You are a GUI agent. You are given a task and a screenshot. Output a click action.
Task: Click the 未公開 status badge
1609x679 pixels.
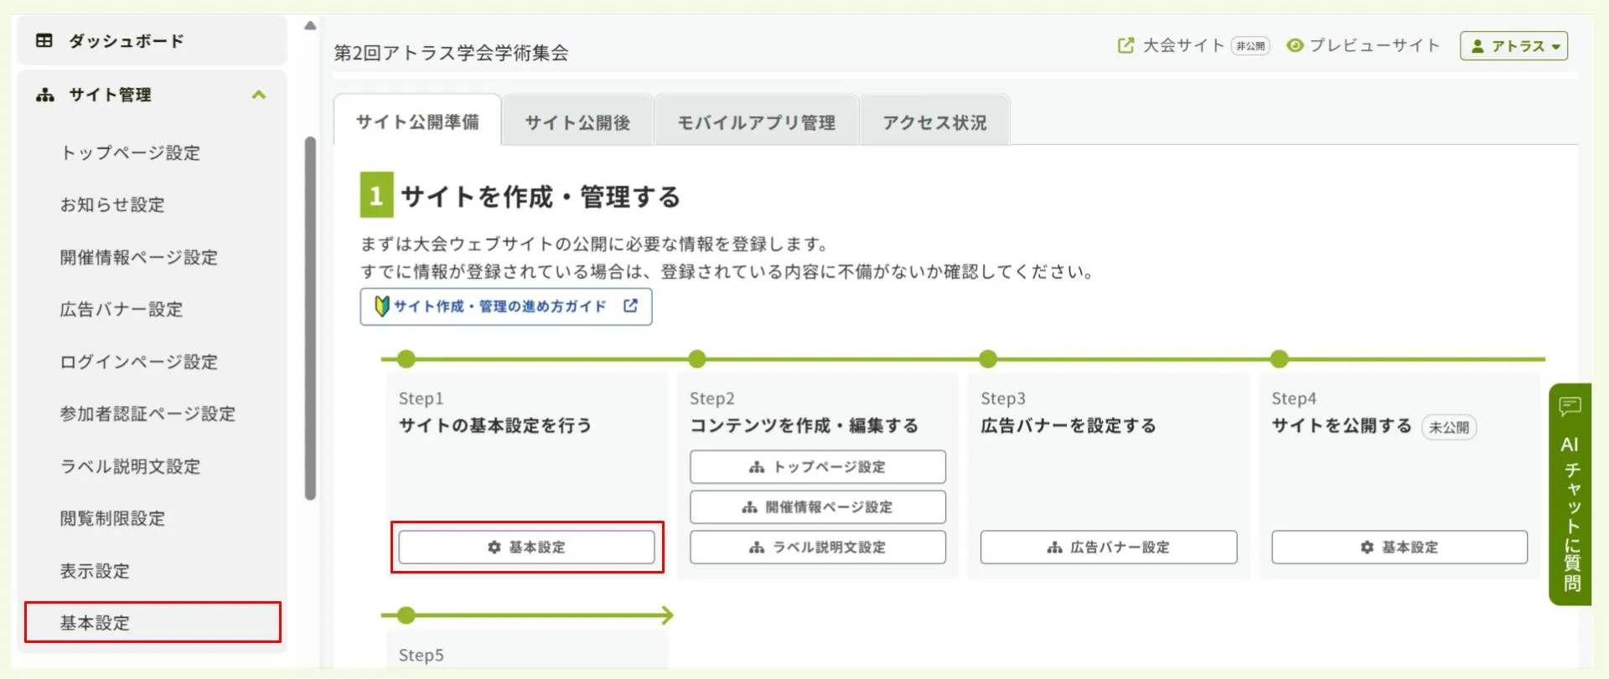(1449, 427)
